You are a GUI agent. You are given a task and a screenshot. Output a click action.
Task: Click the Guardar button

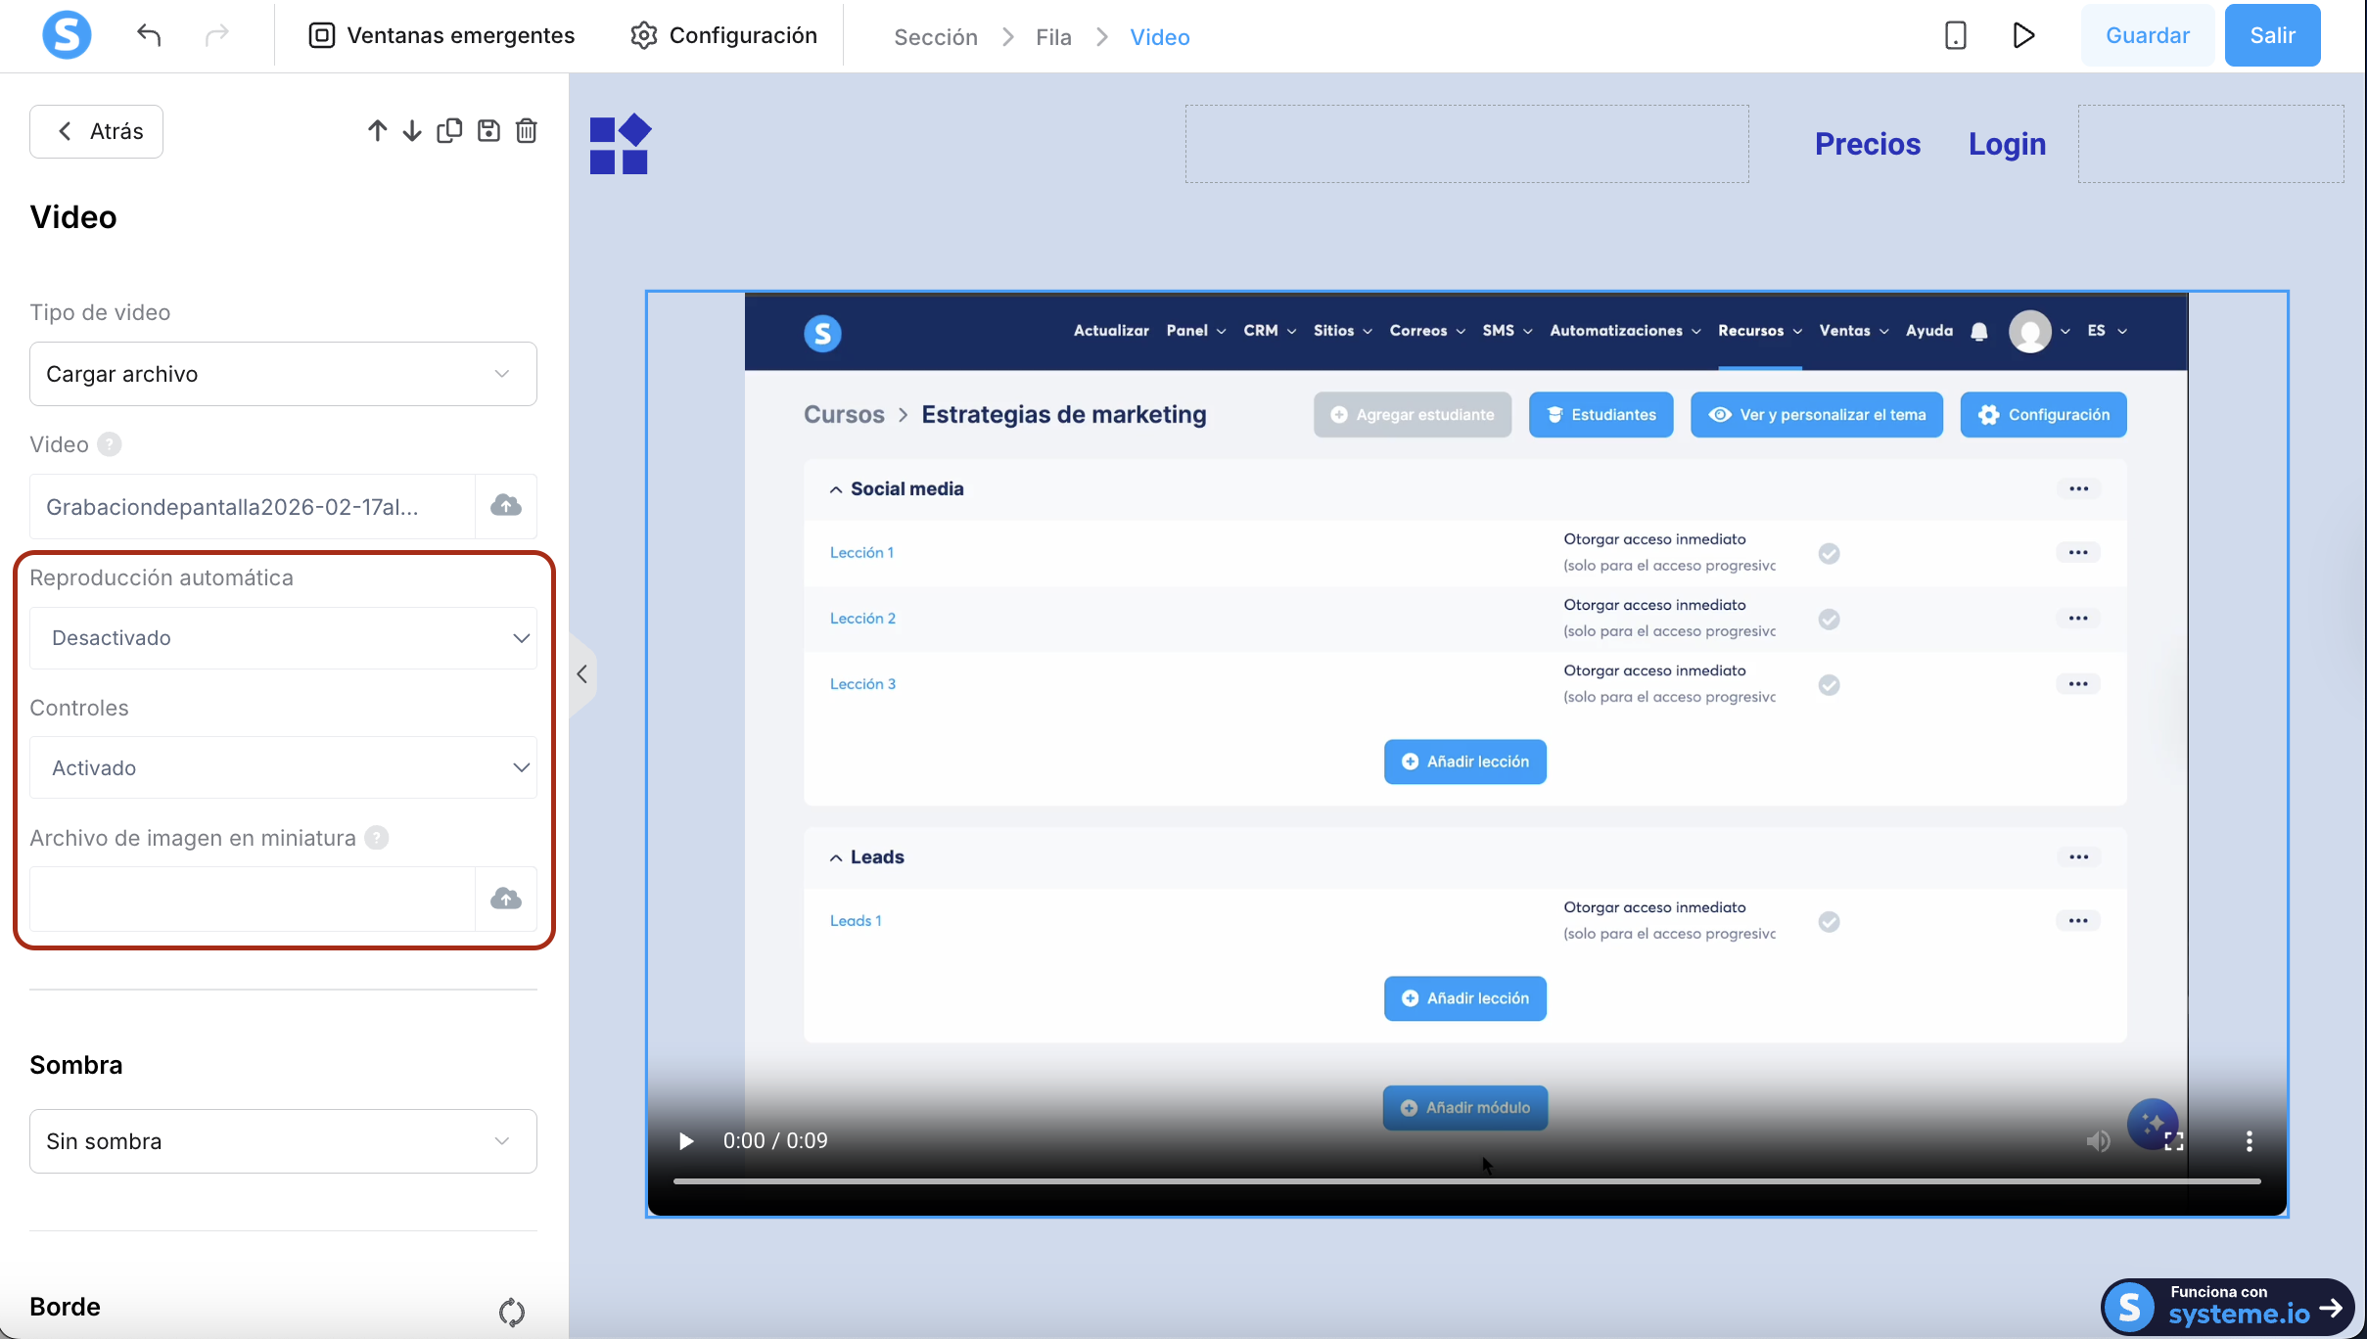coord(2147,36)
